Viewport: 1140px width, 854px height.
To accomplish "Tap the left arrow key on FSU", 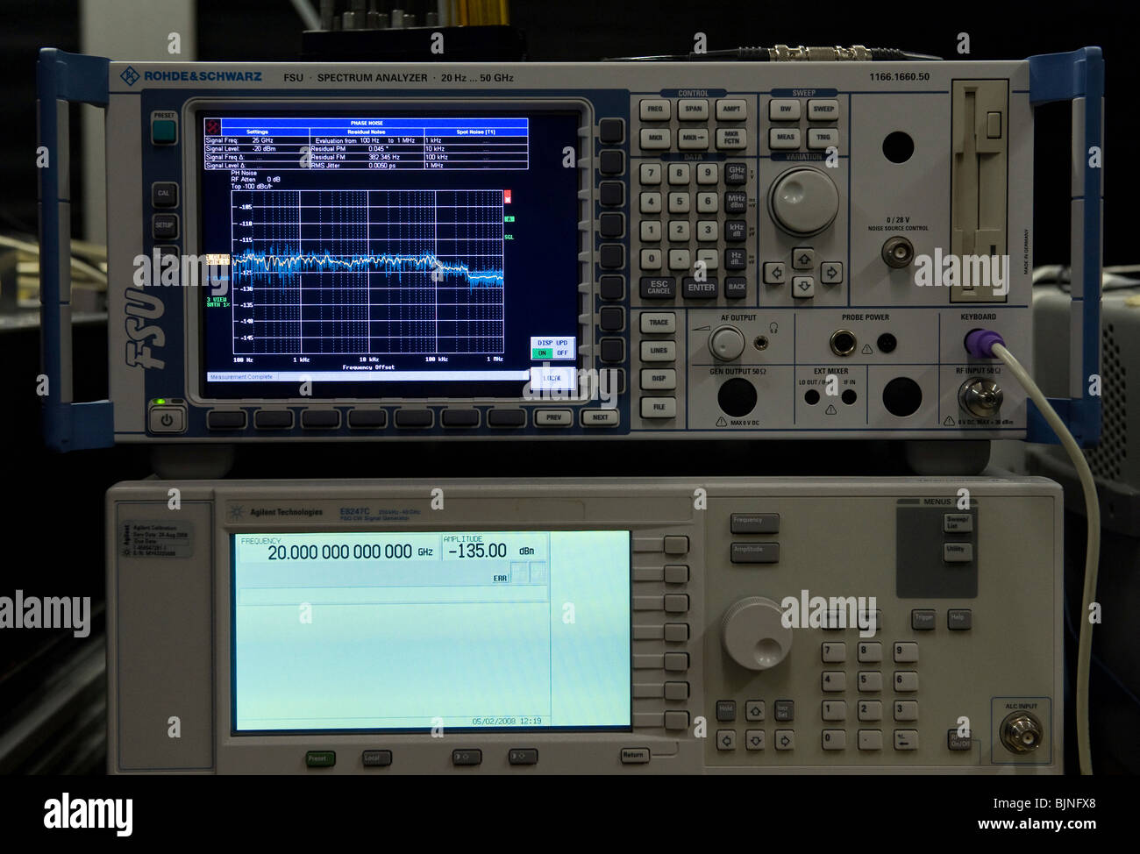I will point(774,273).
